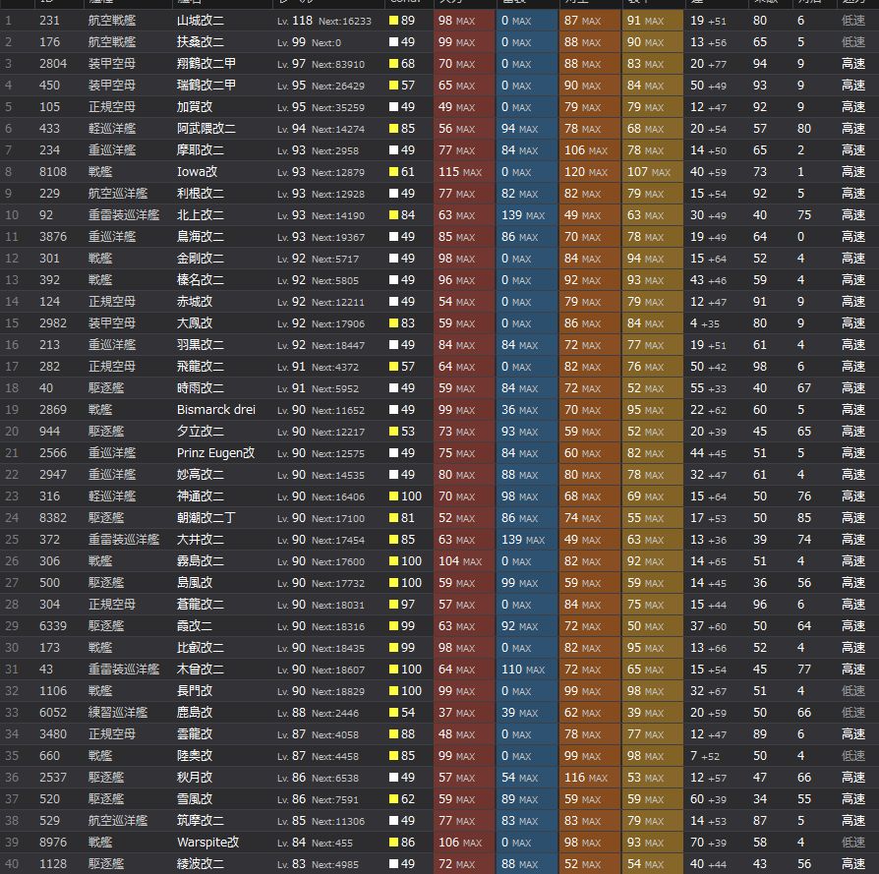Select the ship name 島風改
This screenshot has width=879, height=874.
(x=195, y=583)
